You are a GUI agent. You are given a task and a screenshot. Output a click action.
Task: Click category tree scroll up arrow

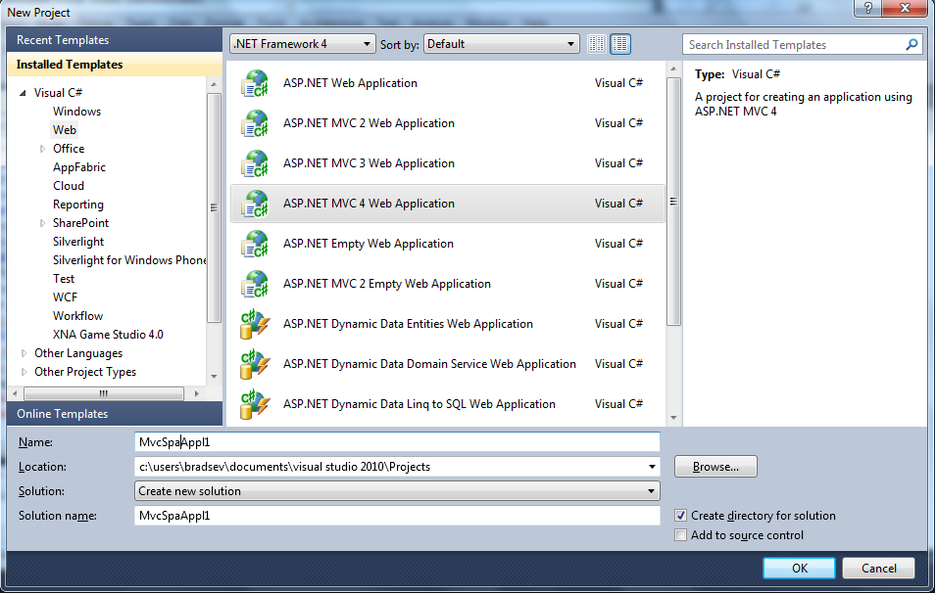point(214,84)
